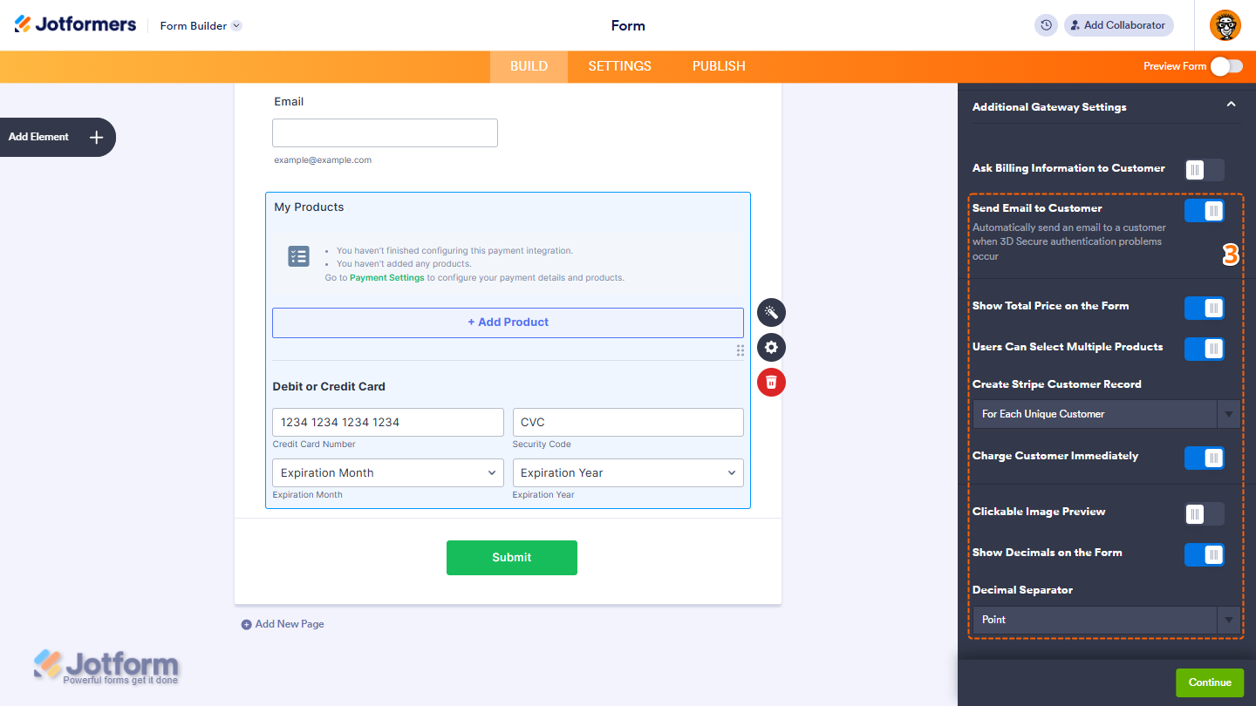Turn off Send Email to Customer
1256x706 pixels.
1205,210
